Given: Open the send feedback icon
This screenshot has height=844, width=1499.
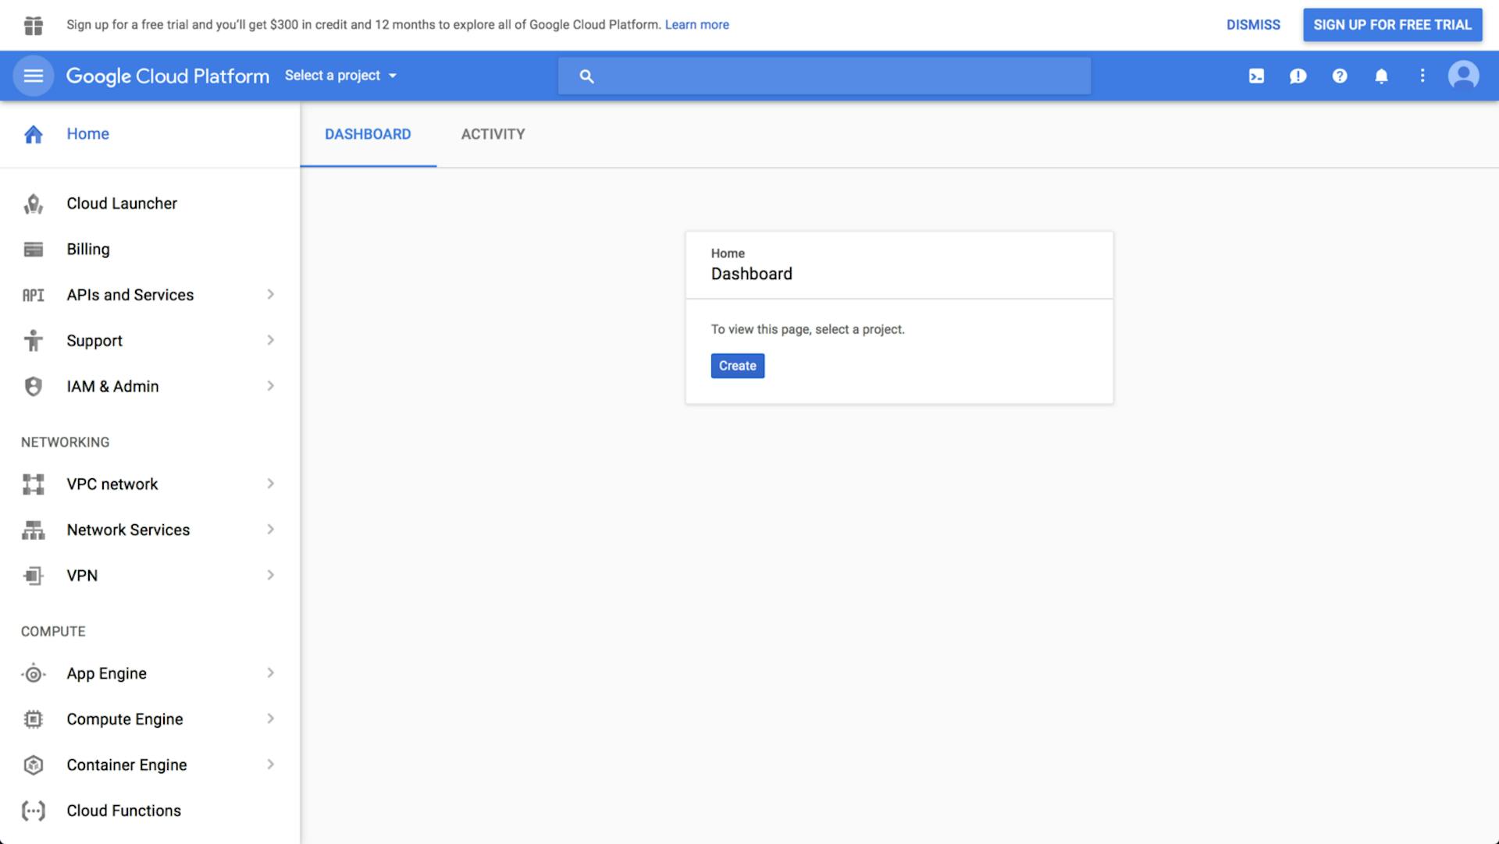Looking at the screenshot, I should (x=1298, y=76).
